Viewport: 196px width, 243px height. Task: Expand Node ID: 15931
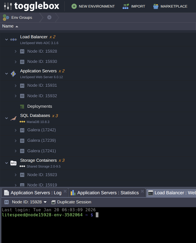(16, 85)
